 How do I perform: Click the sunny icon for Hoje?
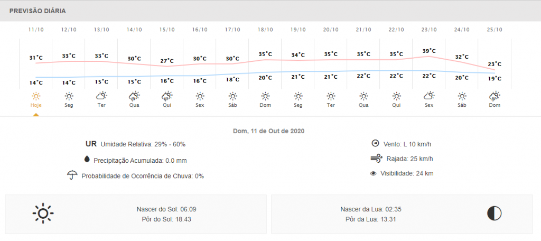[36, 96]
